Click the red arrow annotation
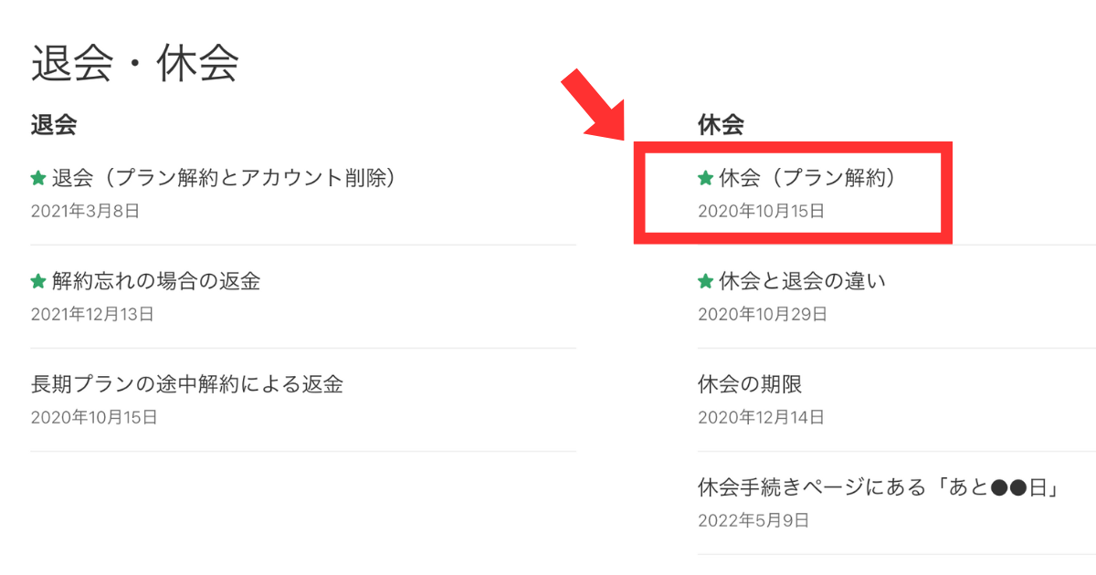The image size is (1096, 575). pyautogui.click(x=592, y=107)
